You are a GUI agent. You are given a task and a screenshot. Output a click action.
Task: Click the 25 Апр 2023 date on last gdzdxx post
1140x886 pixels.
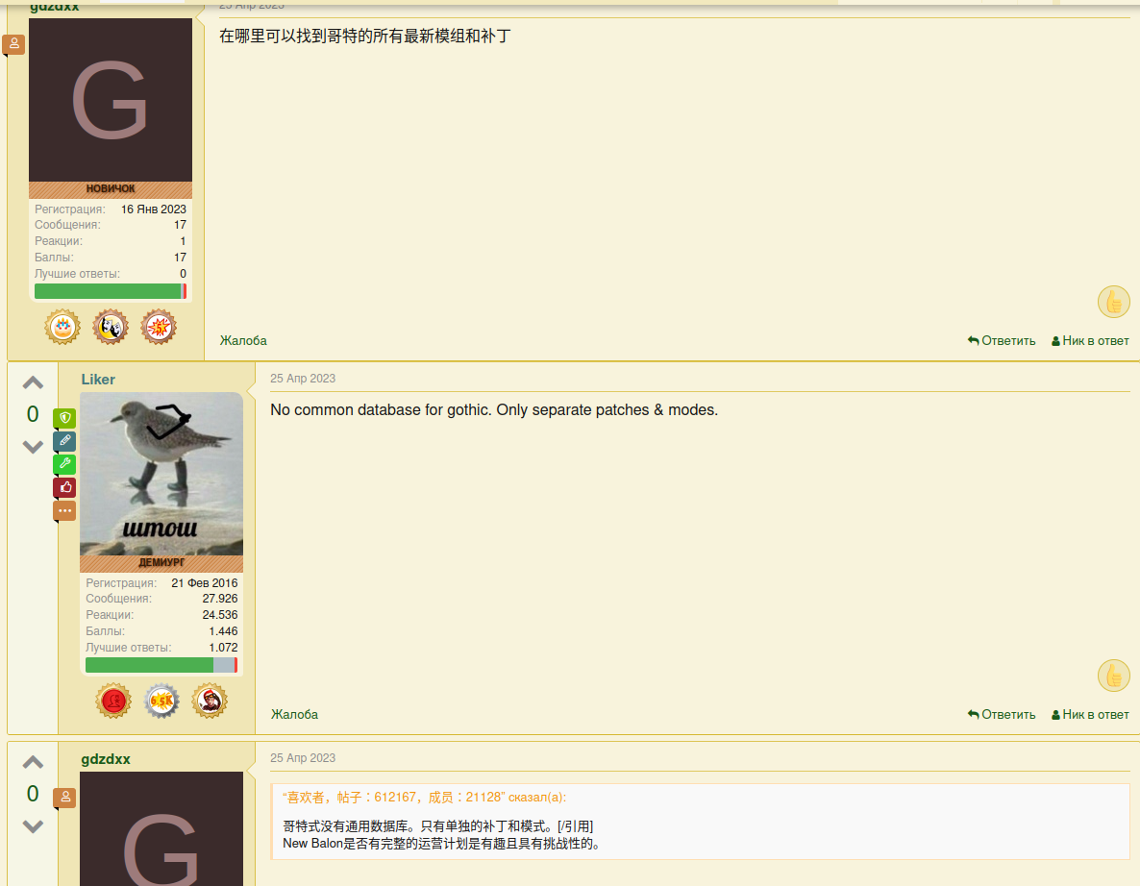(303, 757)
